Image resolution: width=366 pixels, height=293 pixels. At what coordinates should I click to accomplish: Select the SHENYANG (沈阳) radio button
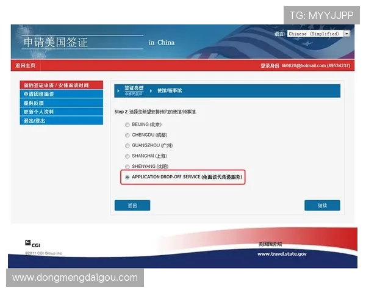pyautogui.click(x=127, y=167)
